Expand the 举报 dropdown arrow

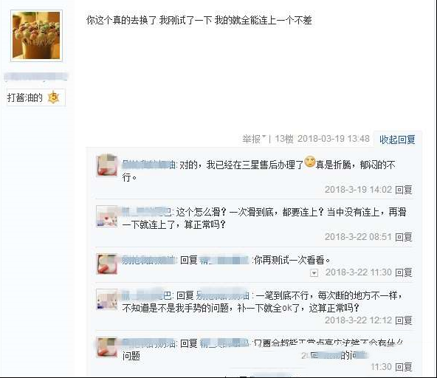click(x=264, y=137)
